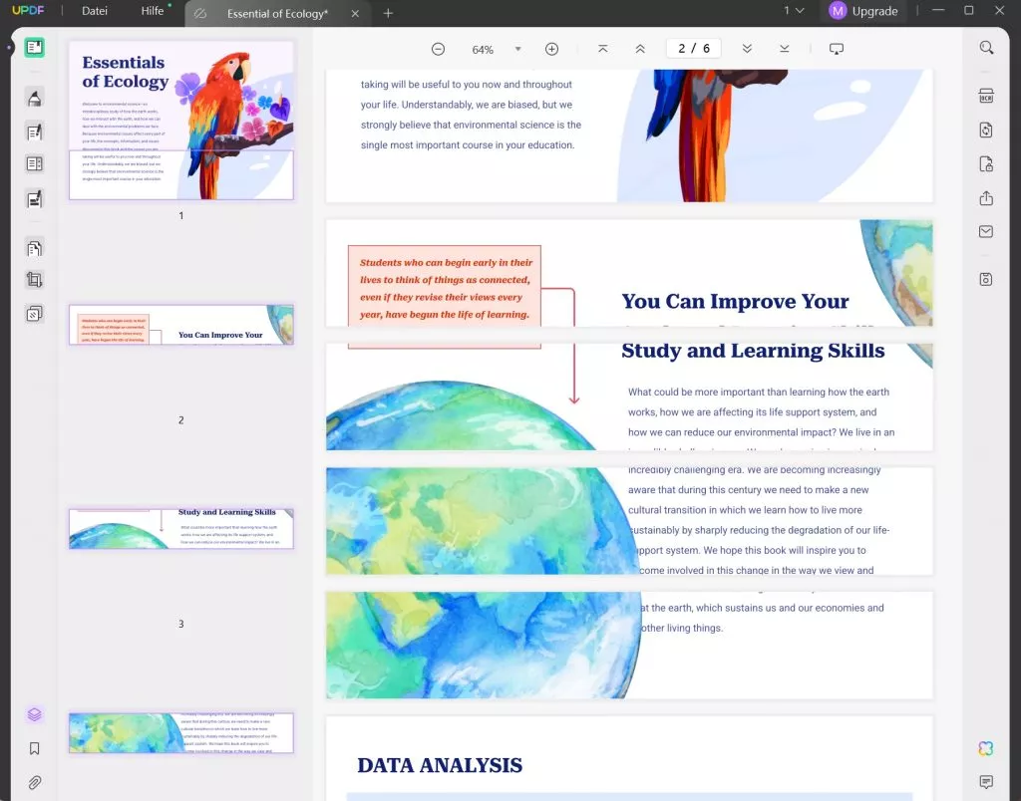1021x801 pixels.
Task: Go to the previous page
Action: [640, 49]
